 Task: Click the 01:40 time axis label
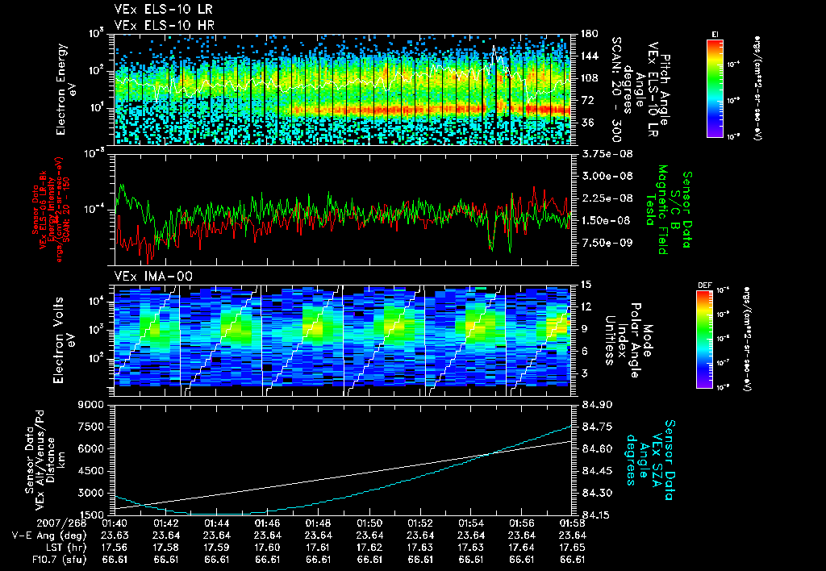pyautogui.click(x=115, y=523)
